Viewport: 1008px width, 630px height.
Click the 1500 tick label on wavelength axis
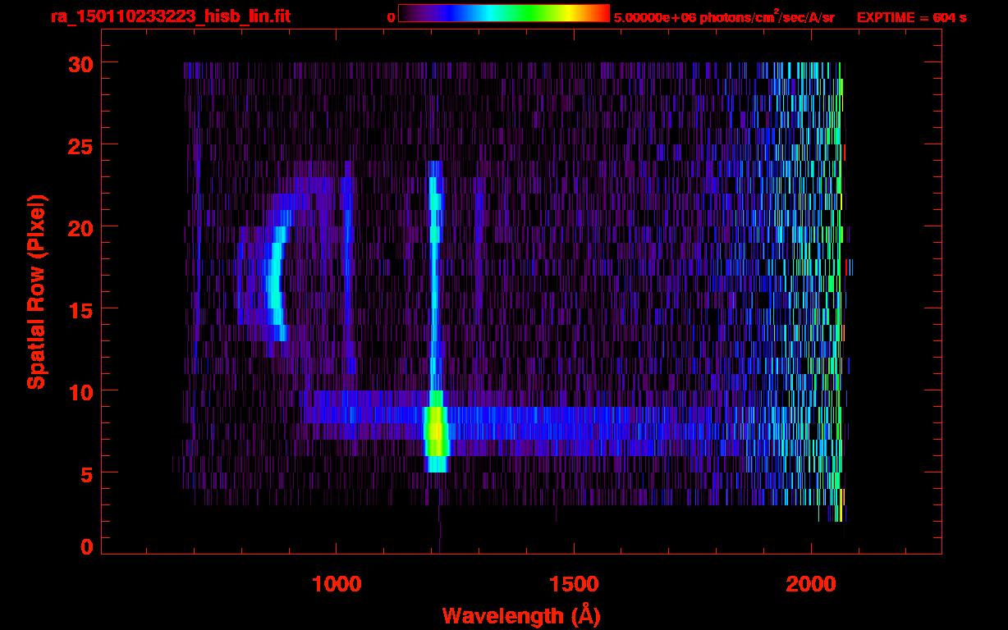[x=573, y=584]
